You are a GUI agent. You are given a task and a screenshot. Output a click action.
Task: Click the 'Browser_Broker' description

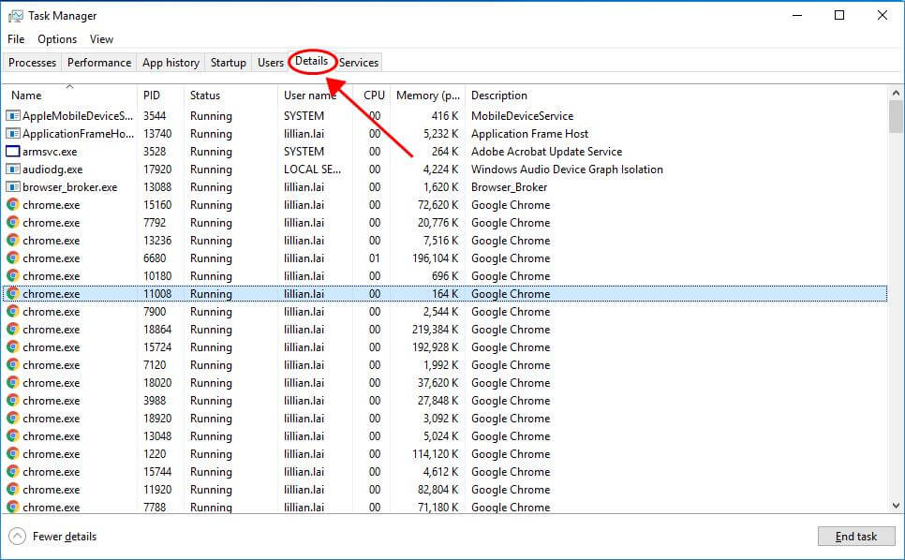click(509, 187)
